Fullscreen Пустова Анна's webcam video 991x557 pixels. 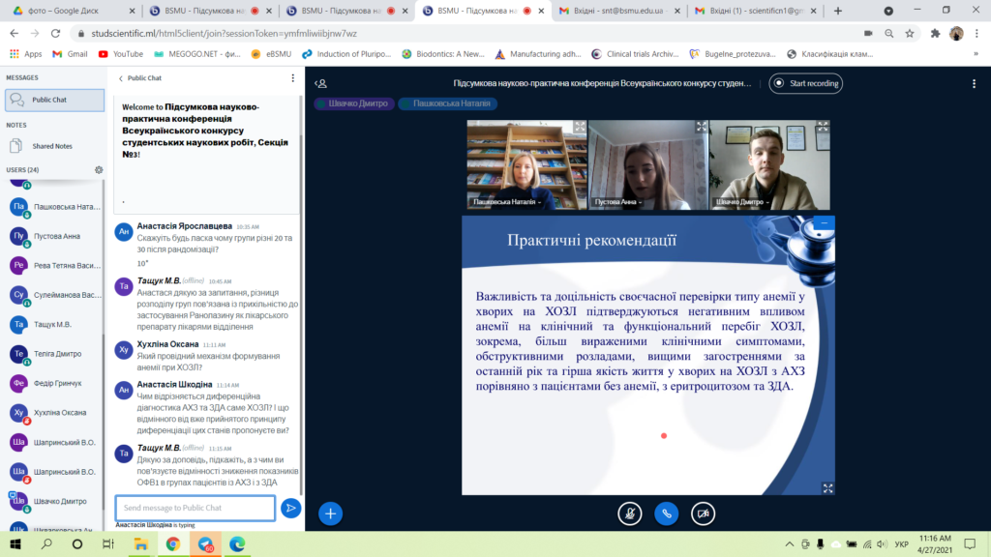pyautogui.click(x=701, y=127)
